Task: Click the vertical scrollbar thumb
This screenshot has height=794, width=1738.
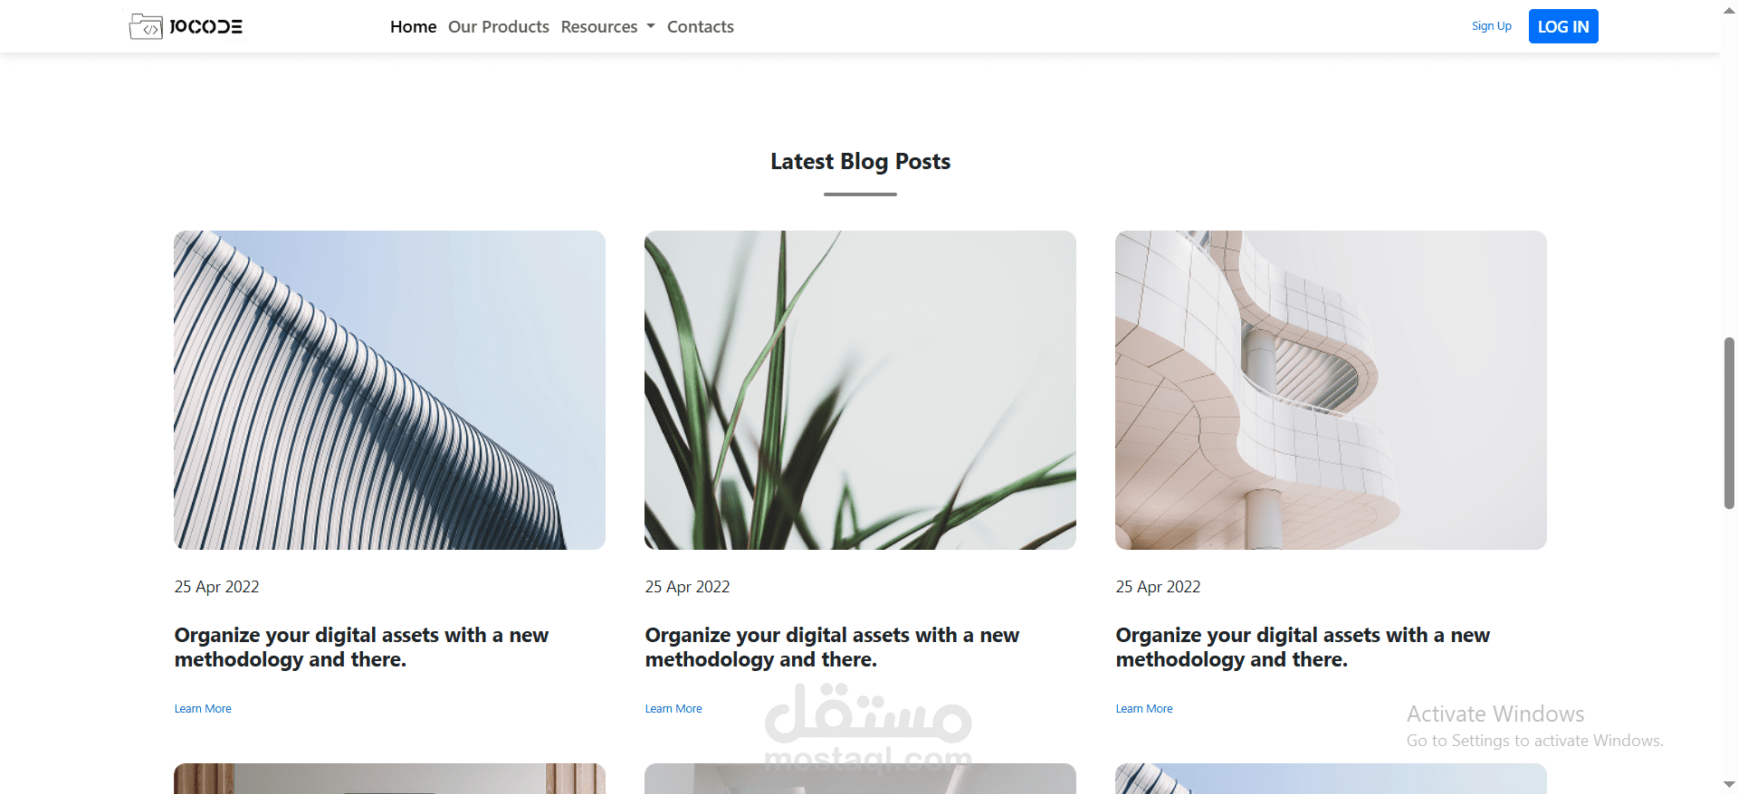Action: (1729, 423)
